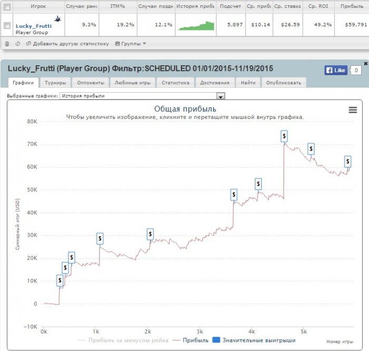
Task: Click the shark icon beside Lucky_Frutti
Action: (57, 18)
